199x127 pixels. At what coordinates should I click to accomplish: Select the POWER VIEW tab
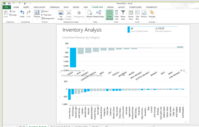[97, 7]
